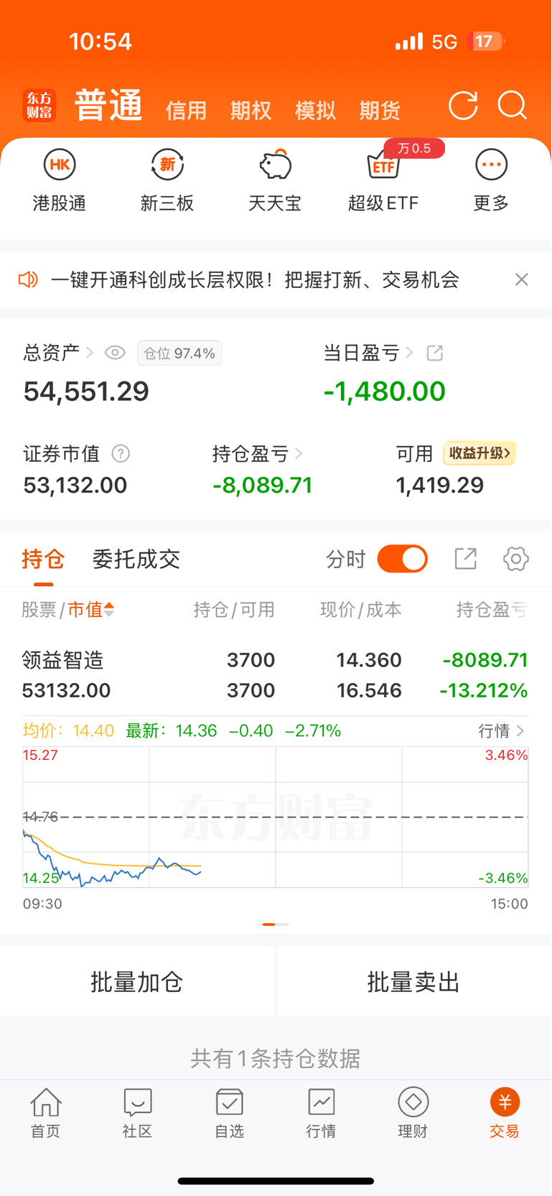This screenshot has height=1196, width=552.
Task: Tap 批量加仓 button
Action: point(137,981)
